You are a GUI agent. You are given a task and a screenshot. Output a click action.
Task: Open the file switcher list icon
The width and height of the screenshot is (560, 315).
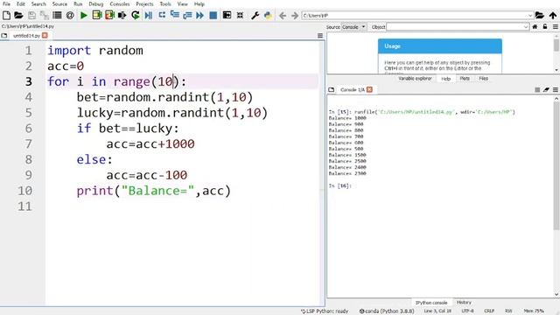click(x=57, y=16)
